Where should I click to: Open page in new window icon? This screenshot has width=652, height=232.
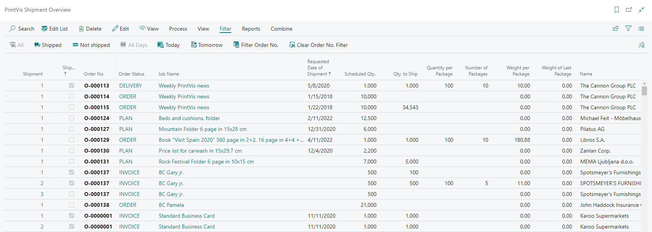click(629, 10)
